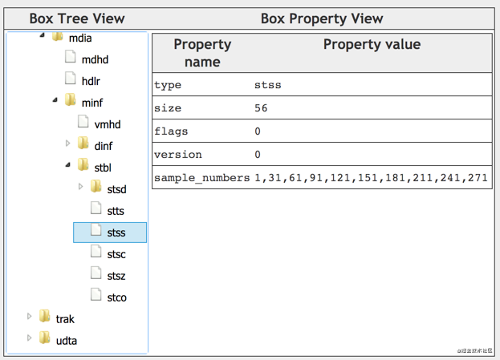The height and width of the screenshot is (360, 500).
Task: Click the stsz file icon
Action: click(x=96, y=273)
